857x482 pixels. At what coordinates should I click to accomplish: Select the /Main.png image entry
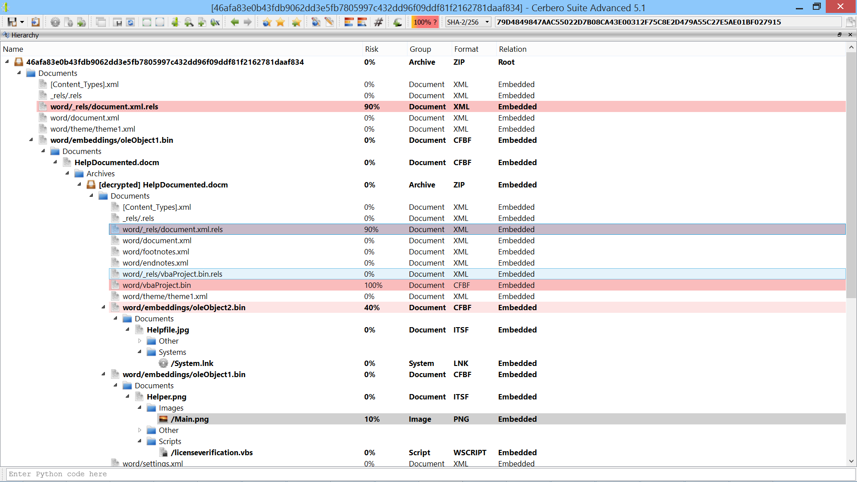pos(501,419)
